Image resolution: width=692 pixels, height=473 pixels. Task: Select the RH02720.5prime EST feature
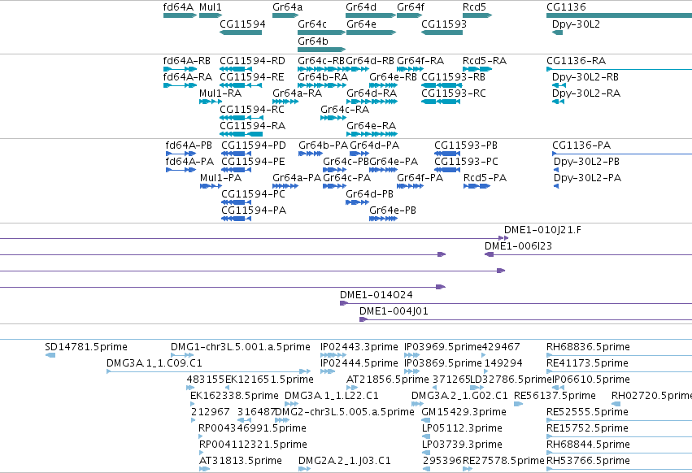click(616, 404)
